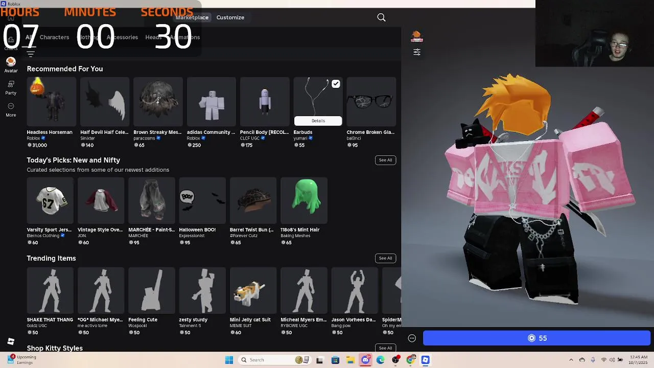Select the Heads category tab
This screenshot has height=368, width=654.
153,37
